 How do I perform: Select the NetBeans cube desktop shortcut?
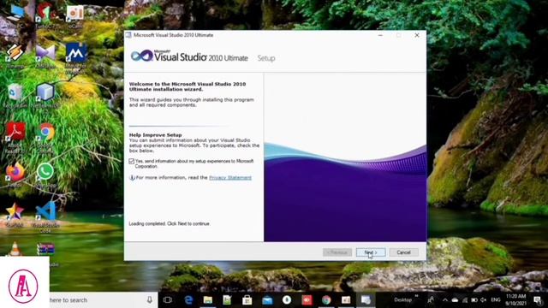[x=45, y=95]
